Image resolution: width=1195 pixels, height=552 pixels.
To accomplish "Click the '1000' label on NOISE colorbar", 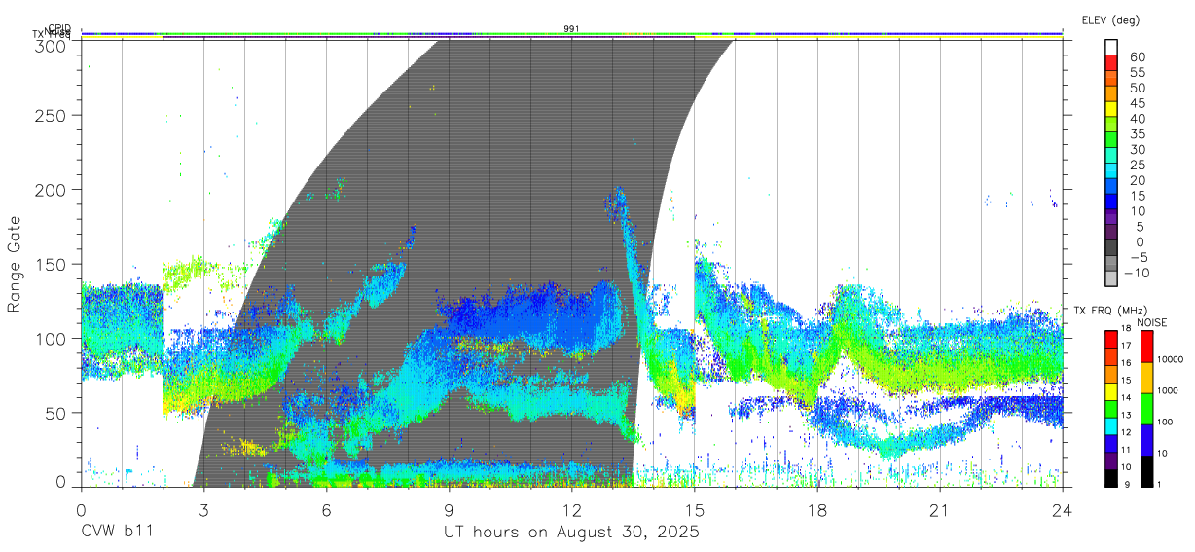I will point(1168,391).
